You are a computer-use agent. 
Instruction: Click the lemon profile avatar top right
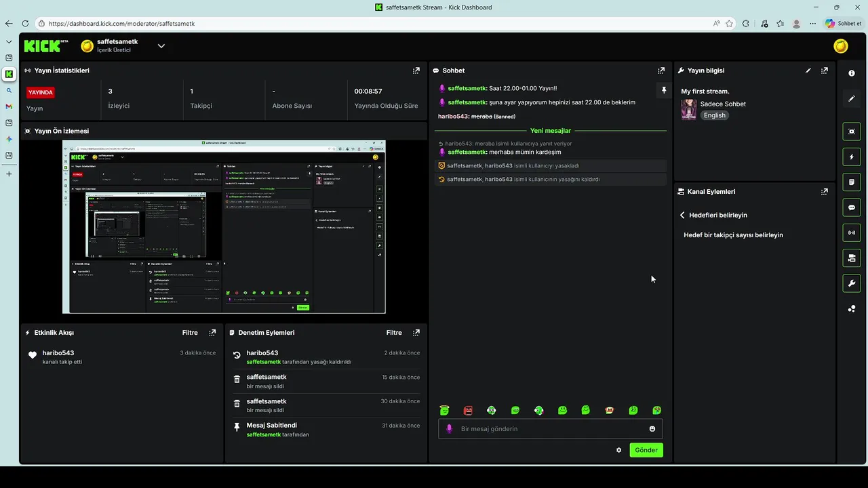(841, 45)
